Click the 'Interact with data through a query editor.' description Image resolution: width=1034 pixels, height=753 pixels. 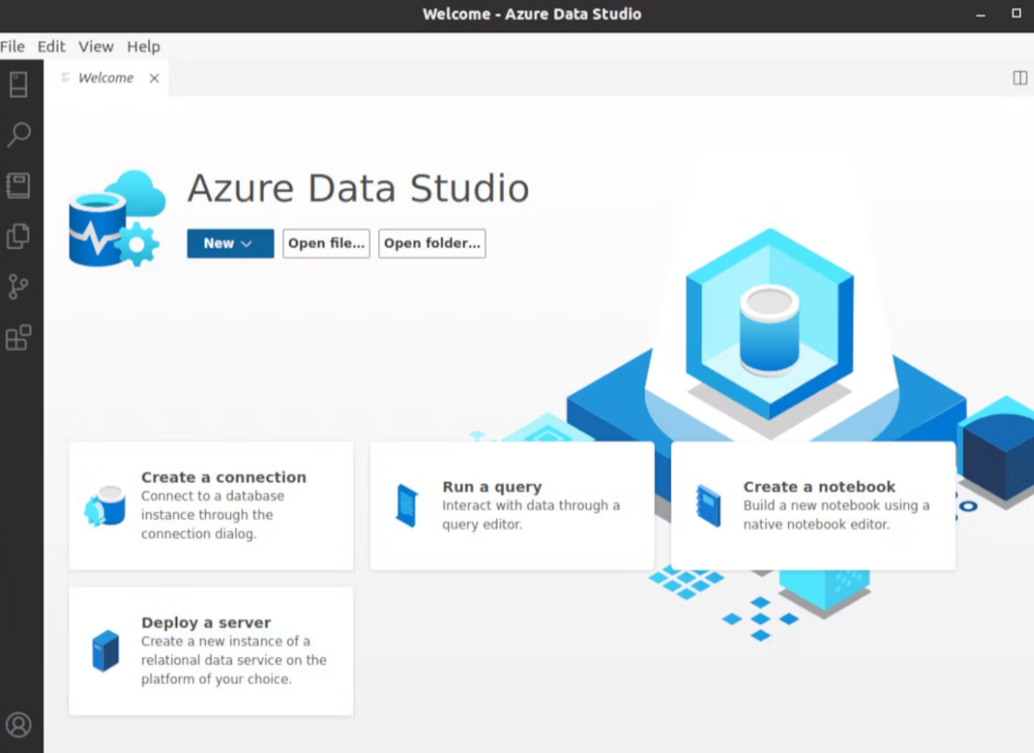[531, 514]
